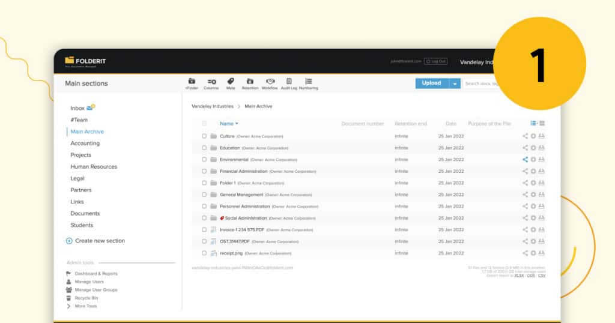The image size is (615, 323).
Task: Open the Audit Log icon
Action: pyautogui.click(x=289, y=83)
